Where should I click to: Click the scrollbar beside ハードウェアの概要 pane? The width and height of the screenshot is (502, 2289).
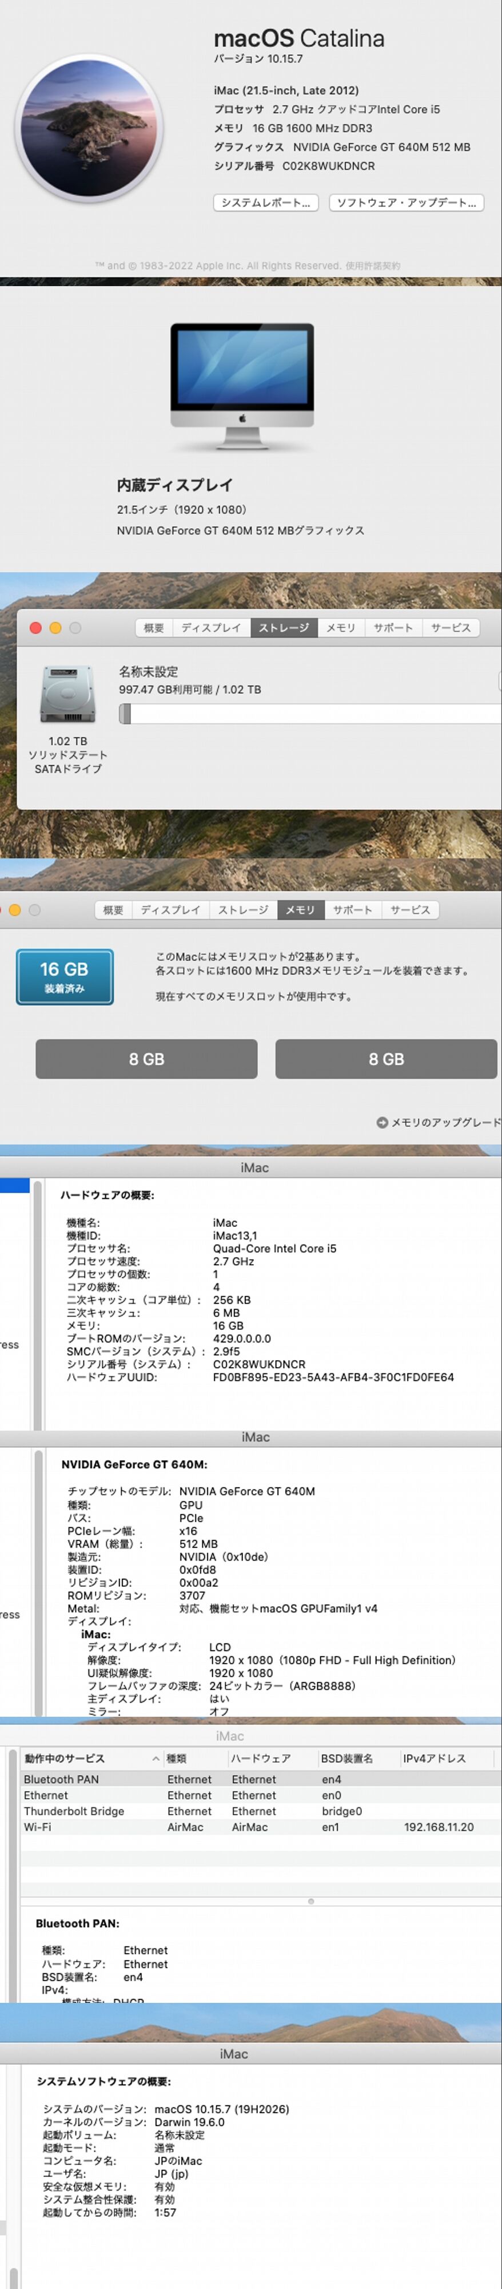(37, 1305)
